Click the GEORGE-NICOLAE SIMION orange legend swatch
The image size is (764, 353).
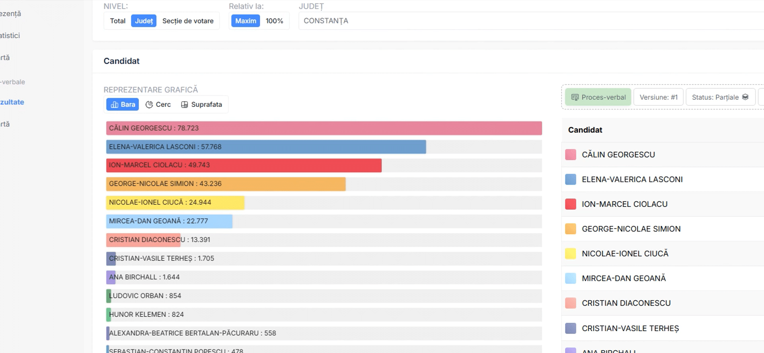tap(571, 229)
